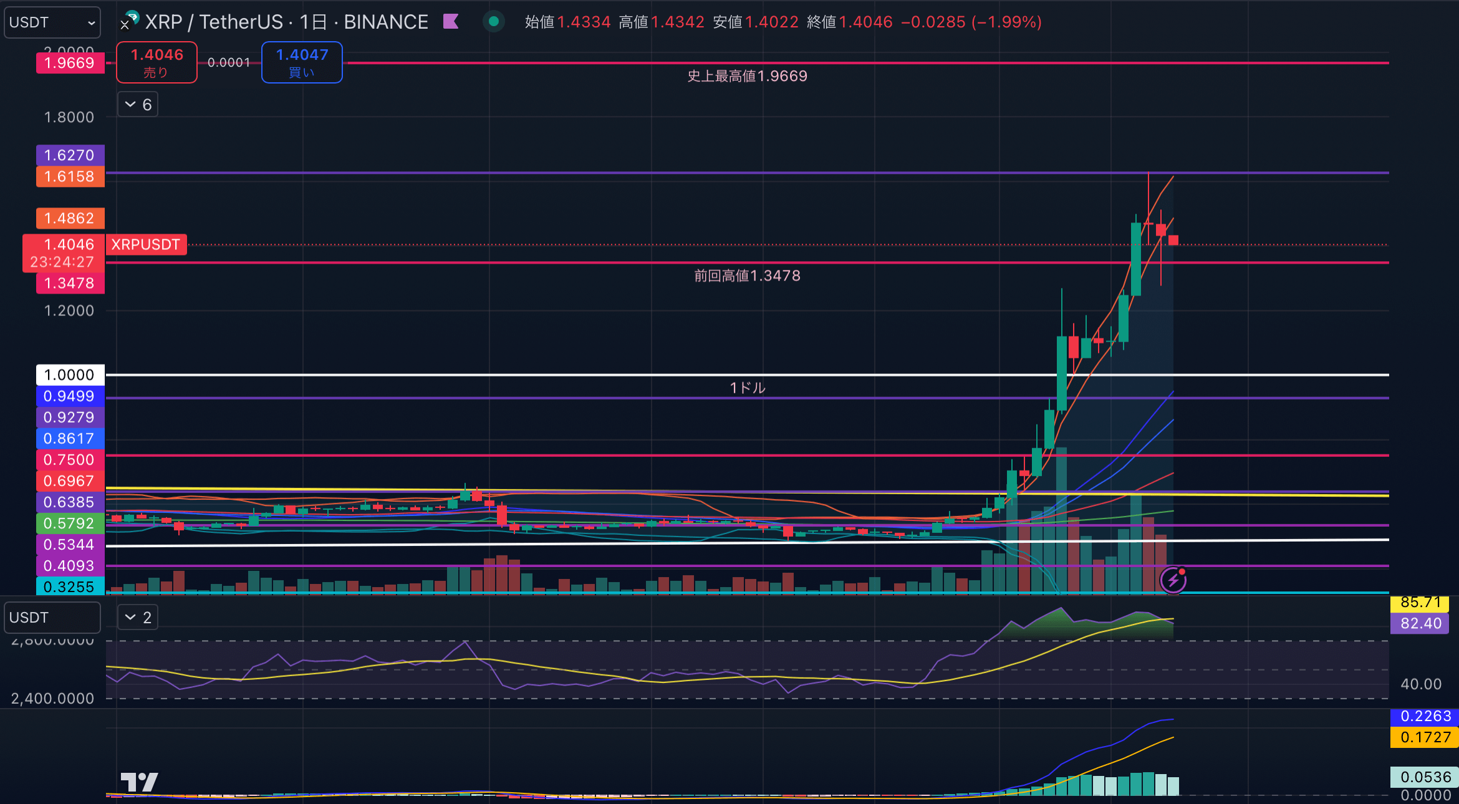The width and height of the screenshot is (1459, 804).
Task: Select the 0.7500 red price label
Action: (x=70, y=459)
